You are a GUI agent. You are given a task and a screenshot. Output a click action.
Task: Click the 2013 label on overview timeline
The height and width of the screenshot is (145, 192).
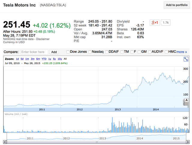(103, 138)
